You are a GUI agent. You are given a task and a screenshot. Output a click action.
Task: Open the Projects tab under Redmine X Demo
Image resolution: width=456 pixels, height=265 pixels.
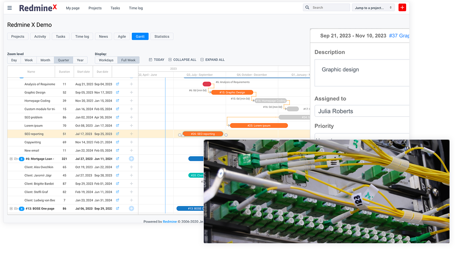[18, 36]
